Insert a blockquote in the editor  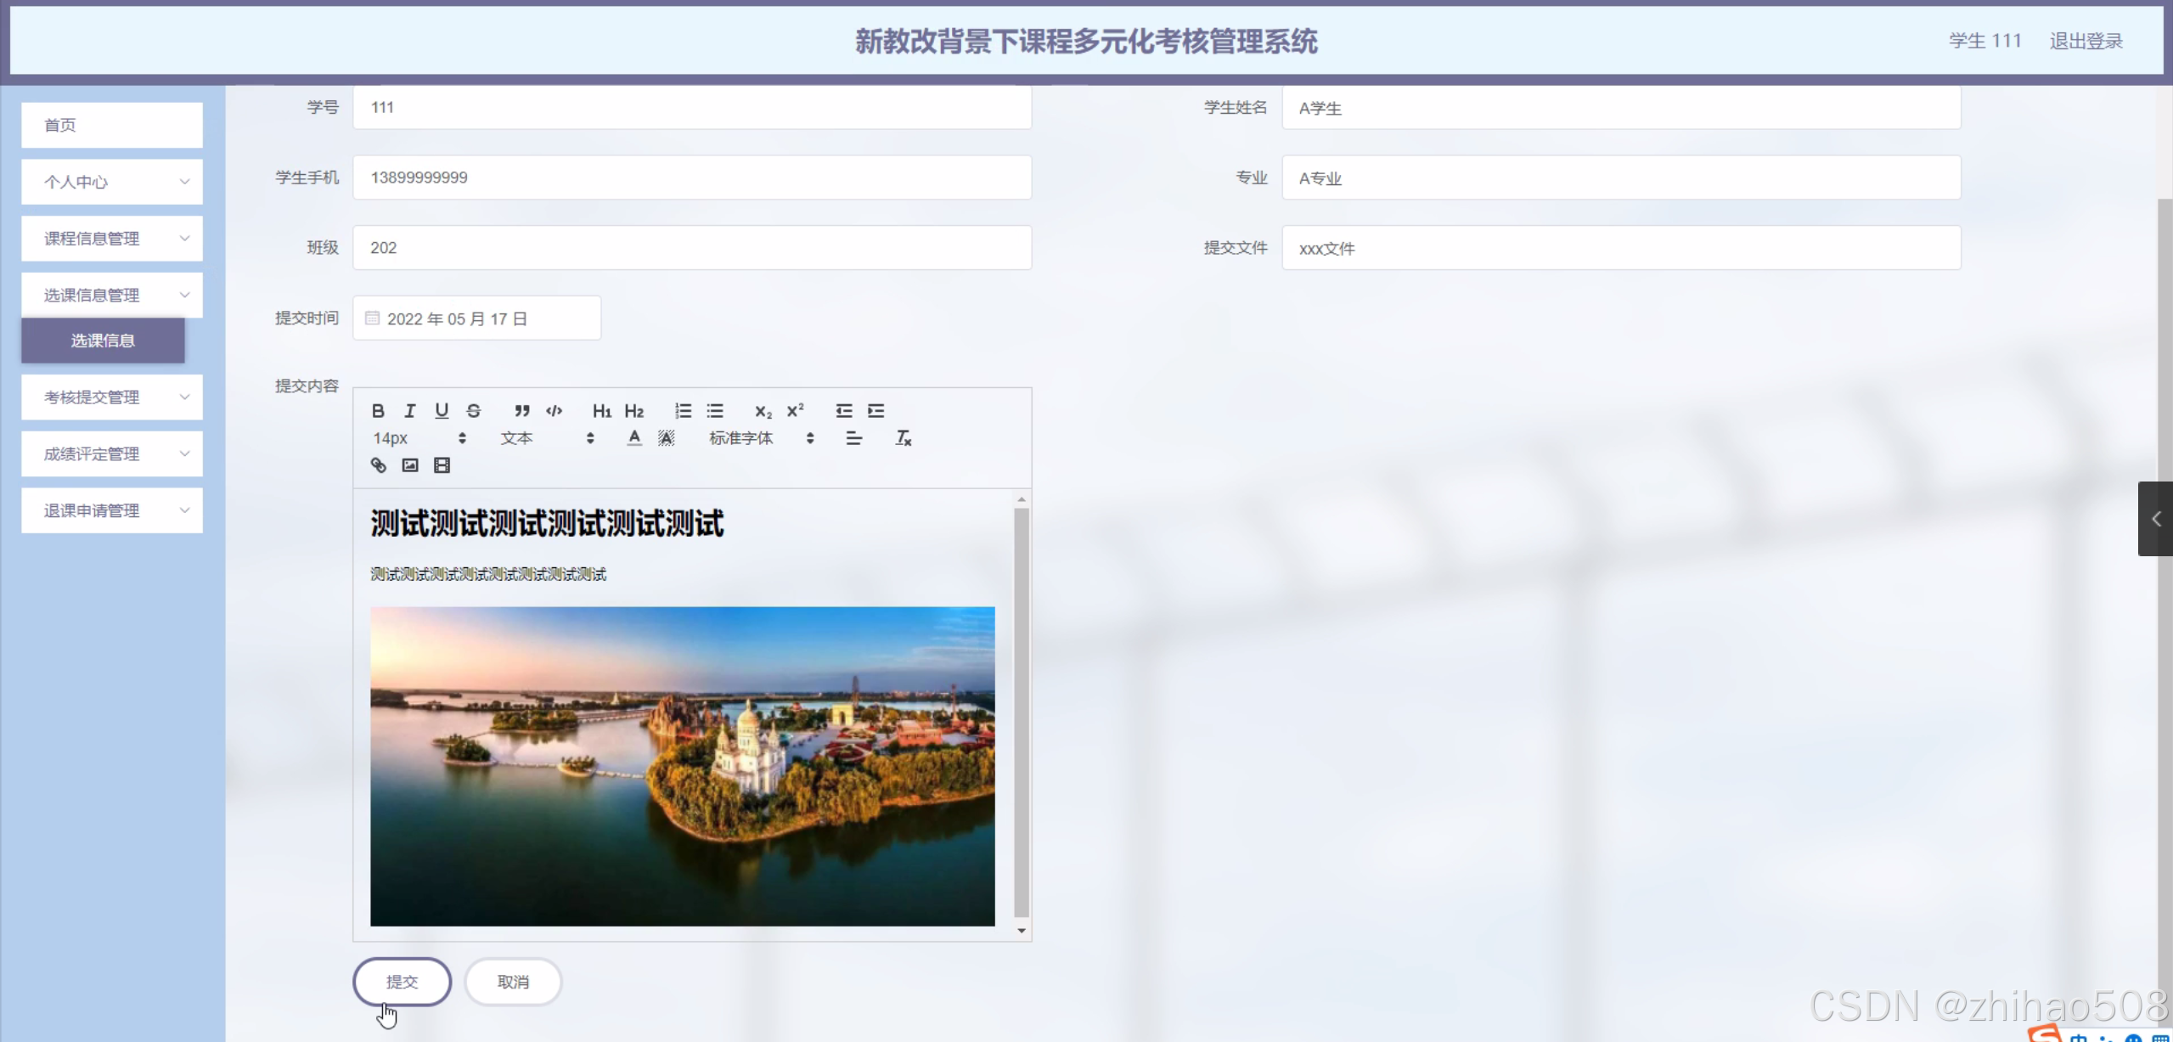click(521, 411)
